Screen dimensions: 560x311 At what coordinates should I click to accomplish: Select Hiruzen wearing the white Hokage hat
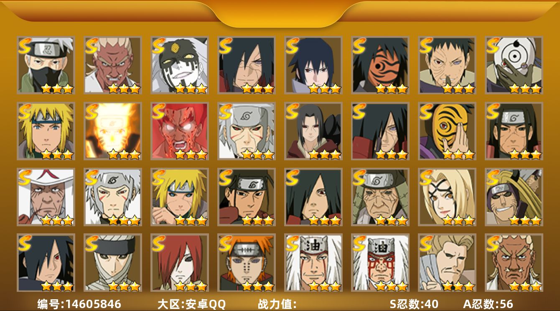(46, 197)
